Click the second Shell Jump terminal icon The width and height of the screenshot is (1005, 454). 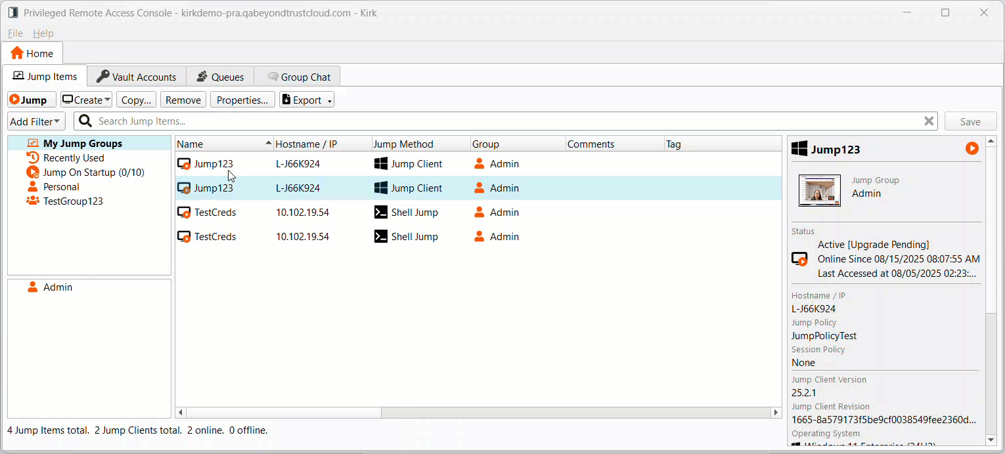coord(381,237)
